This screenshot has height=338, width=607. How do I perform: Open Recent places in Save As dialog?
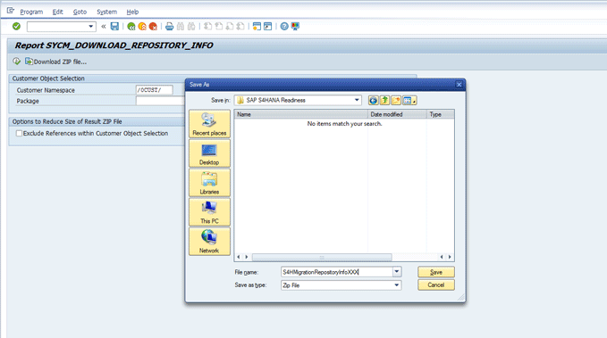(x=209, y=124)
